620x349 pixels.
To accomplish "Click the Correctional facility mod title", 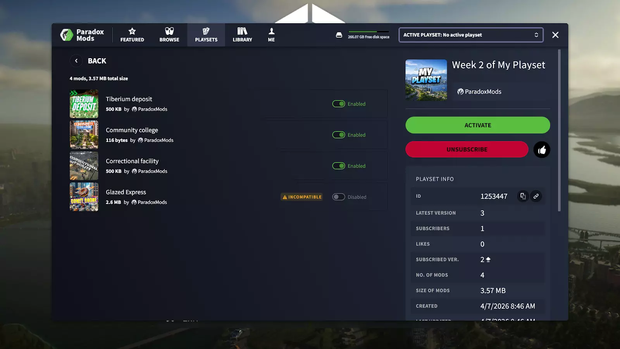I will tap(132, 161).
